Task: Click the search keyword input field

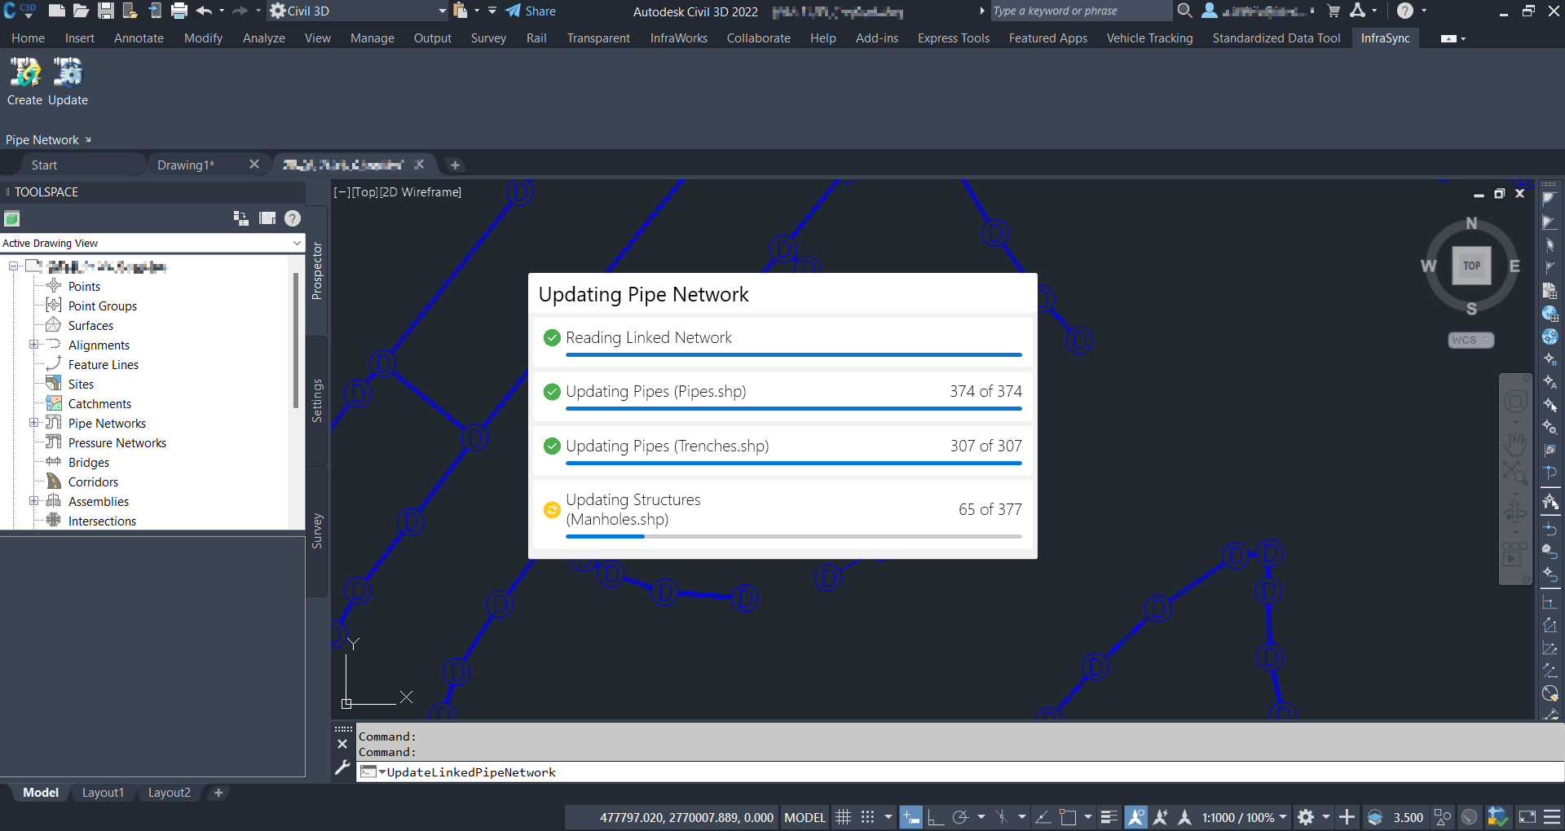Action: click(x=1081, y=11)
